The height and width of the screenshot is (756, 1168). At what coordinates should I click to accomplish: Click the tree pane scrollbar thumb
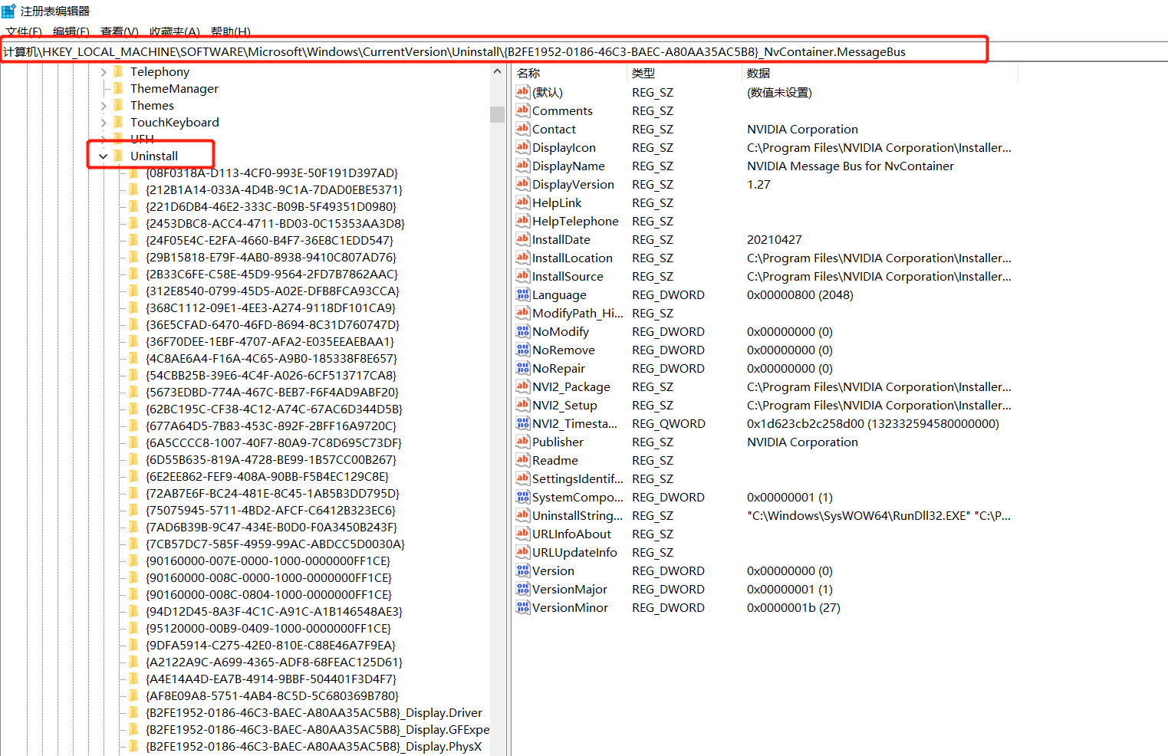(497, 114)
